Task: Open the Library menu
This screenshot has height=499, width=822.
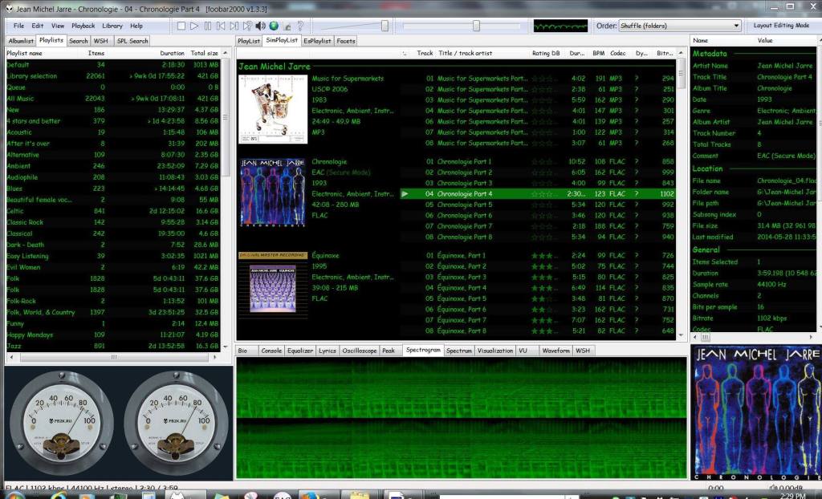Action: tap(112, 25)
